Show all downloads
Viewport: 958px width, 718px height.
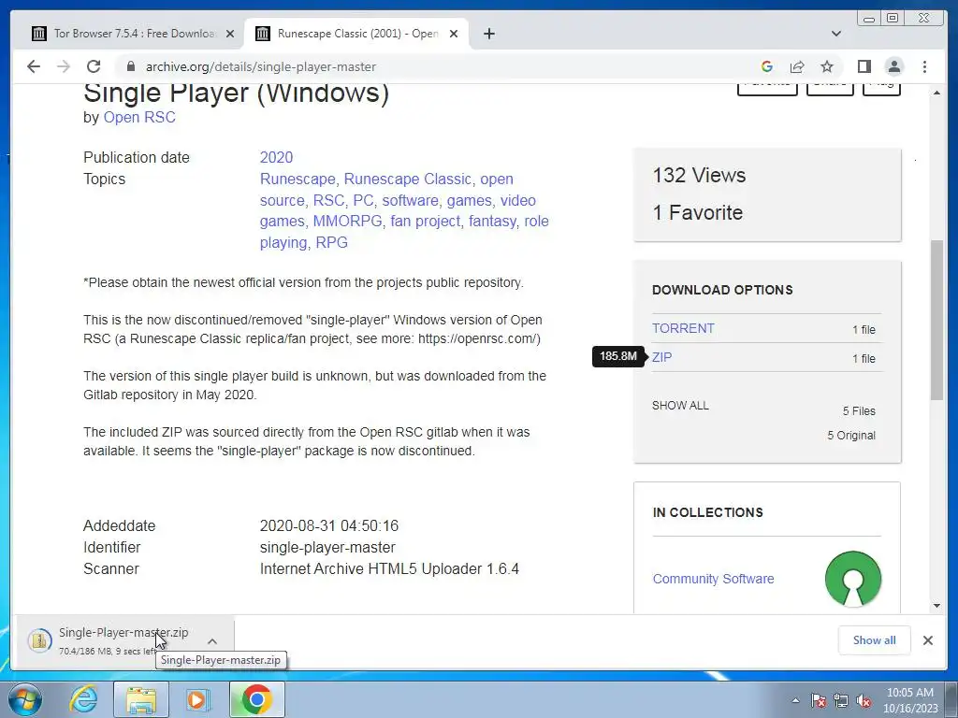[875, 639]
